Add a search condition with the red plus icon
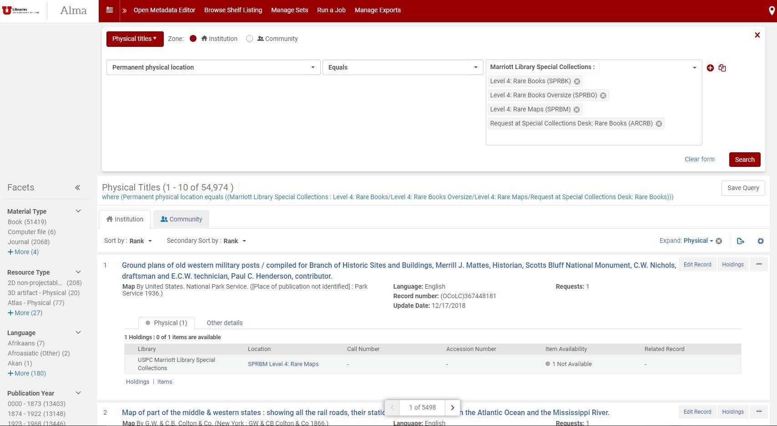 coord(710,68)
